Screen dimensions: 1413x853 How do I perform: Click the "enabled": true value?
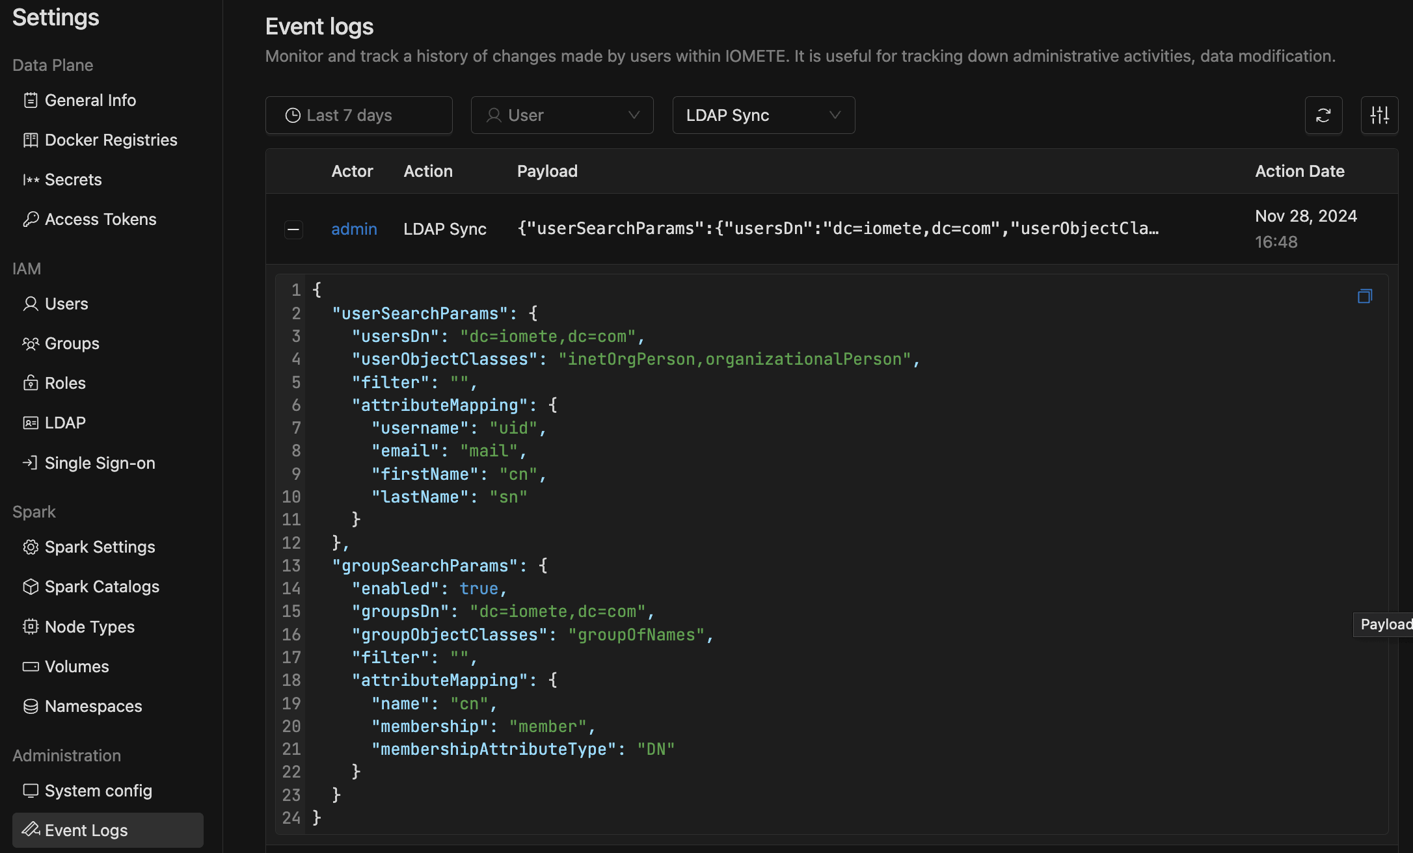click(x=479, y=588)
